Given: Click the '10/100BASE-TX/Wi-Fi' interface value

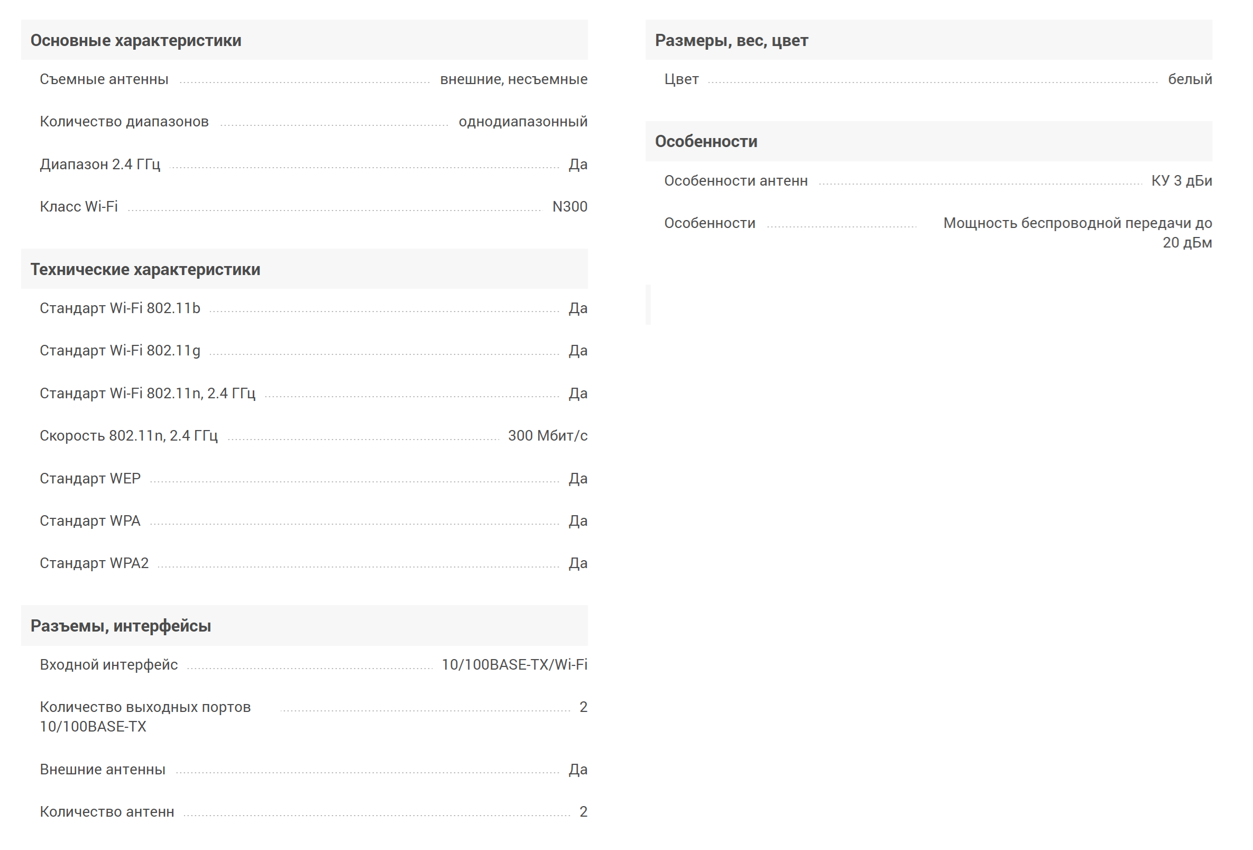Looking at the screenshot, I should click(x=514, y=664).
